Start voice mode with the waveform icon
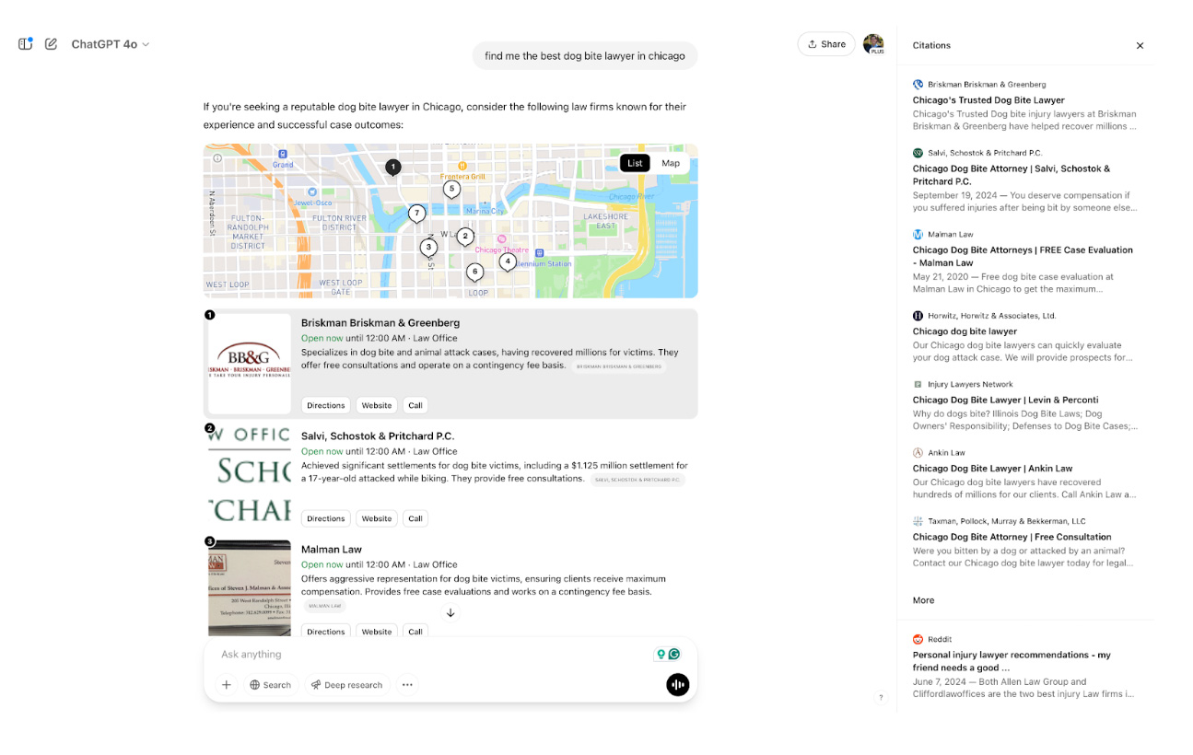The image size is (1193, 755). (x=677, y=684)
